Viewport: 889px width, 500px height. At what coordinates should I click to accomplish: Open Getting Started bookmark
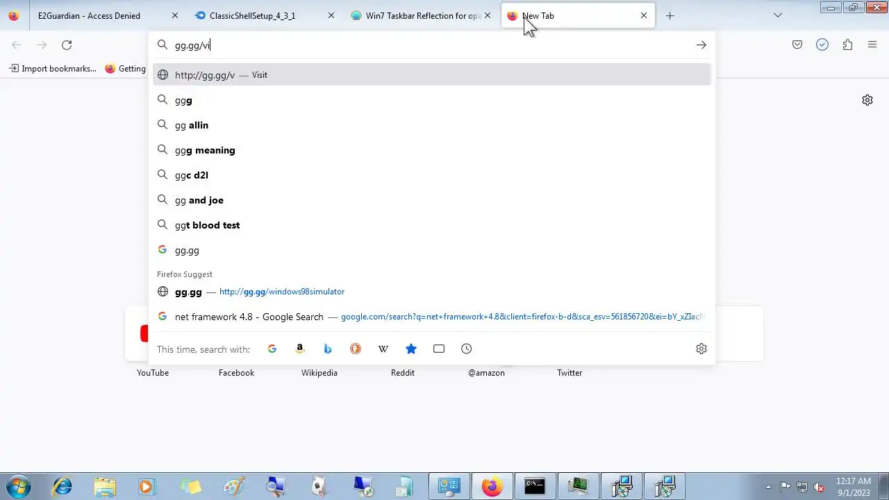[x=125, y=69]
